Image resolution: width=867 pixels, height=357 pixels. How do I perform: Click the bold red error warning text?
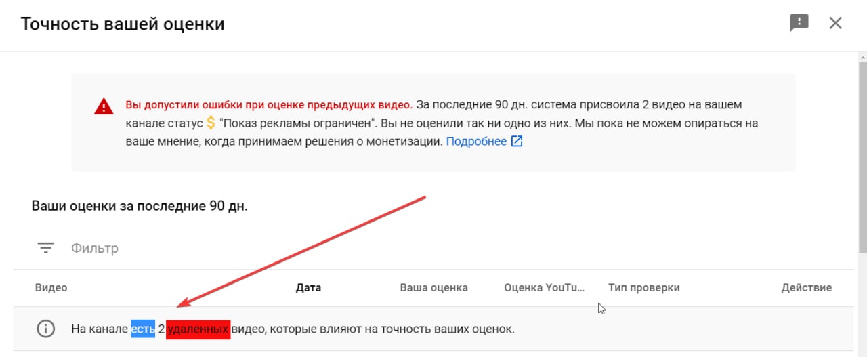(269, 105)
